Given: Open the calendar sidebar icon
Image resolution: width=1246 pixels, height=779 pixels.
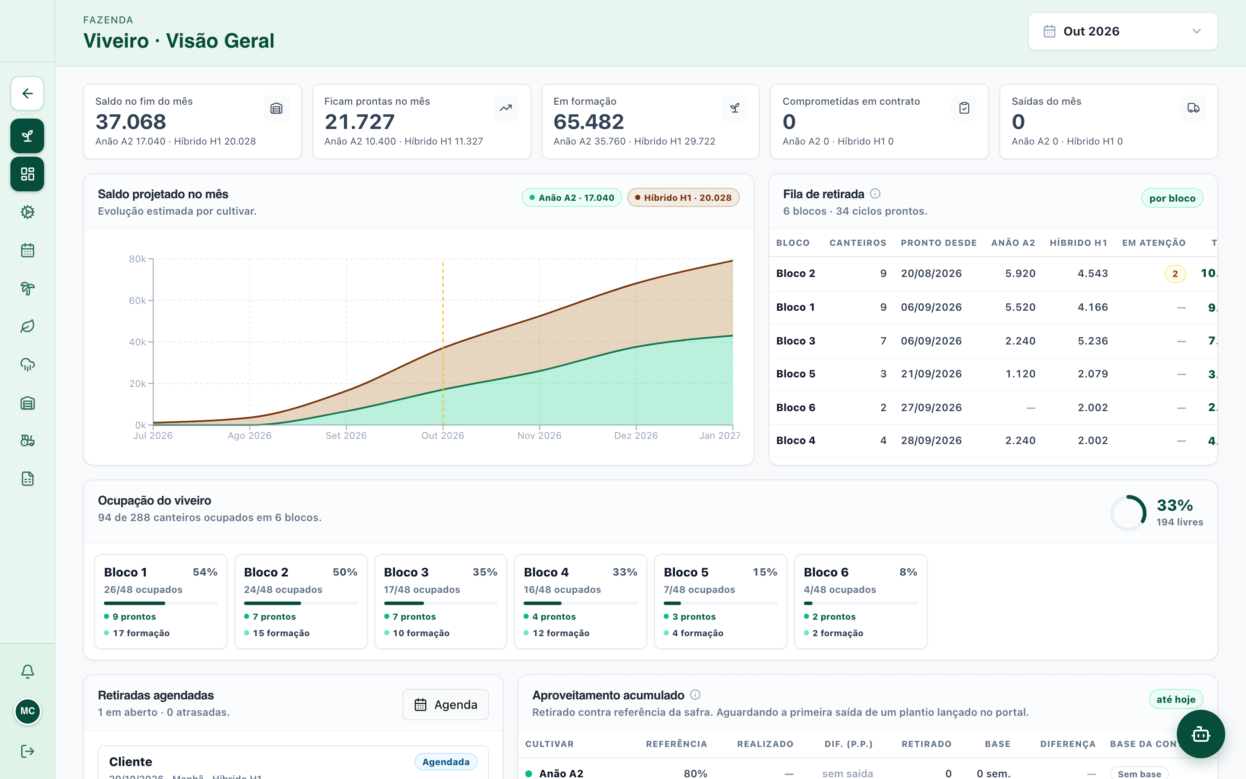Looking at the screenshot, I should click(x=27, y=251).
